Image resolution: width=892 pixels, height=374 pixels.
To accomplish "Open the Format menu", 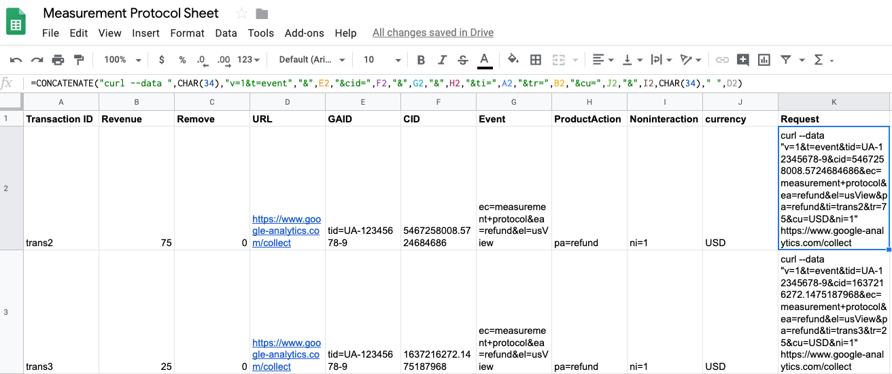I will (x=188, y=33).
